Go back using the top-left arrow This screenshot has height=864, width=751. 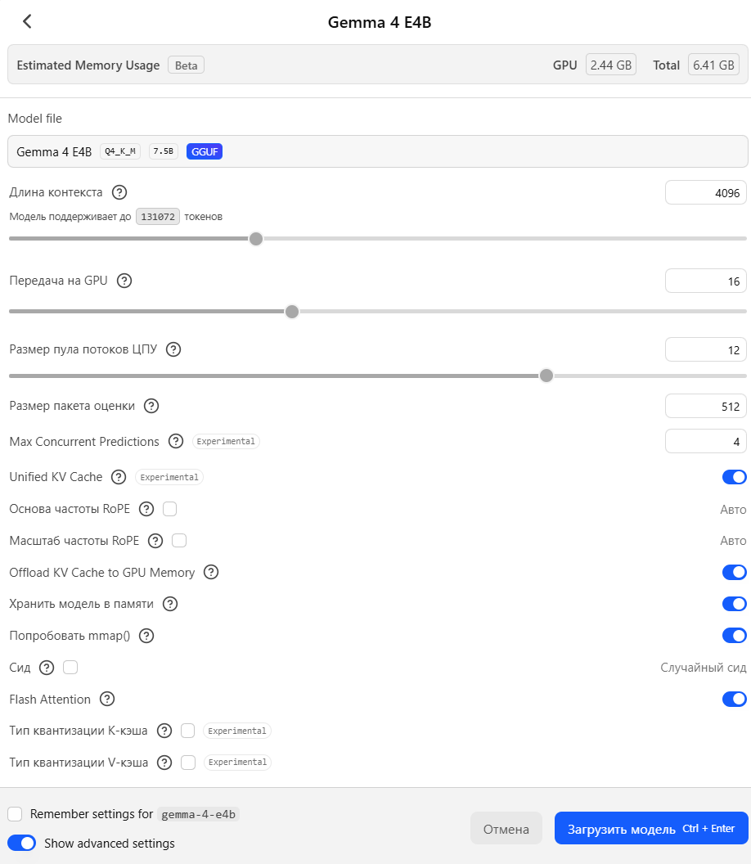click(x=27, y=22)
